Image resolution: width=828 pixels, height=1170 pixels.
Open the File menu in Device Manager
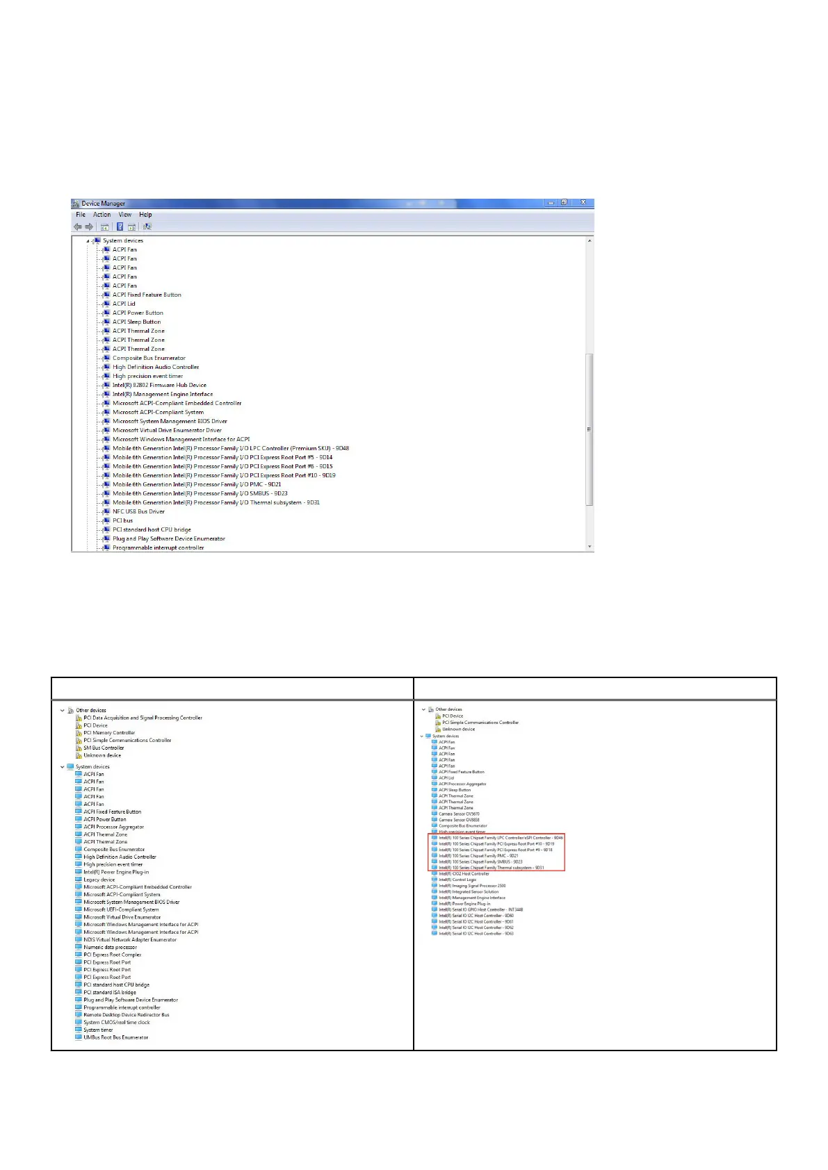[x=81, y=215]
